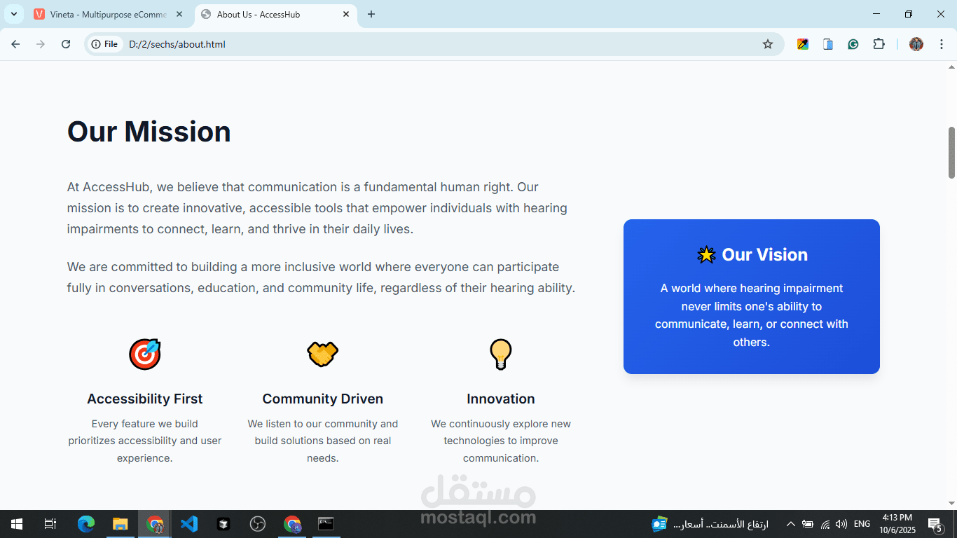
Task: Click the paragraph starting 'At AccessHub, we believe'
Action: tap(317, 208)
